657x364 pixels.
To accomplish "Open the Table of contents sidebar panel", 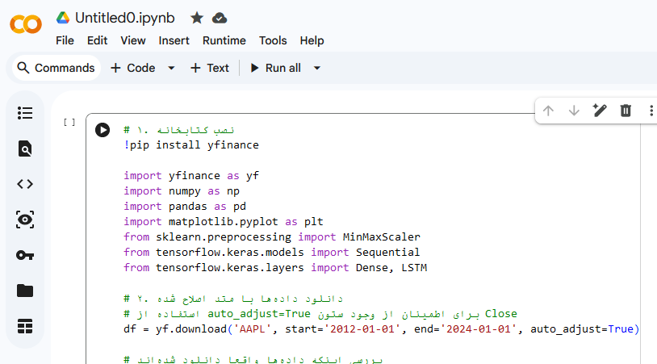I will click(25, 113).
